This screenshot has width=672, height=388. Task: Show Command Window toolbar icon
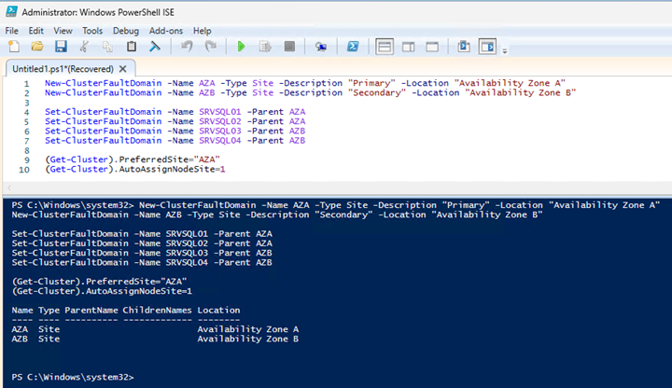(x=463, y=47)
